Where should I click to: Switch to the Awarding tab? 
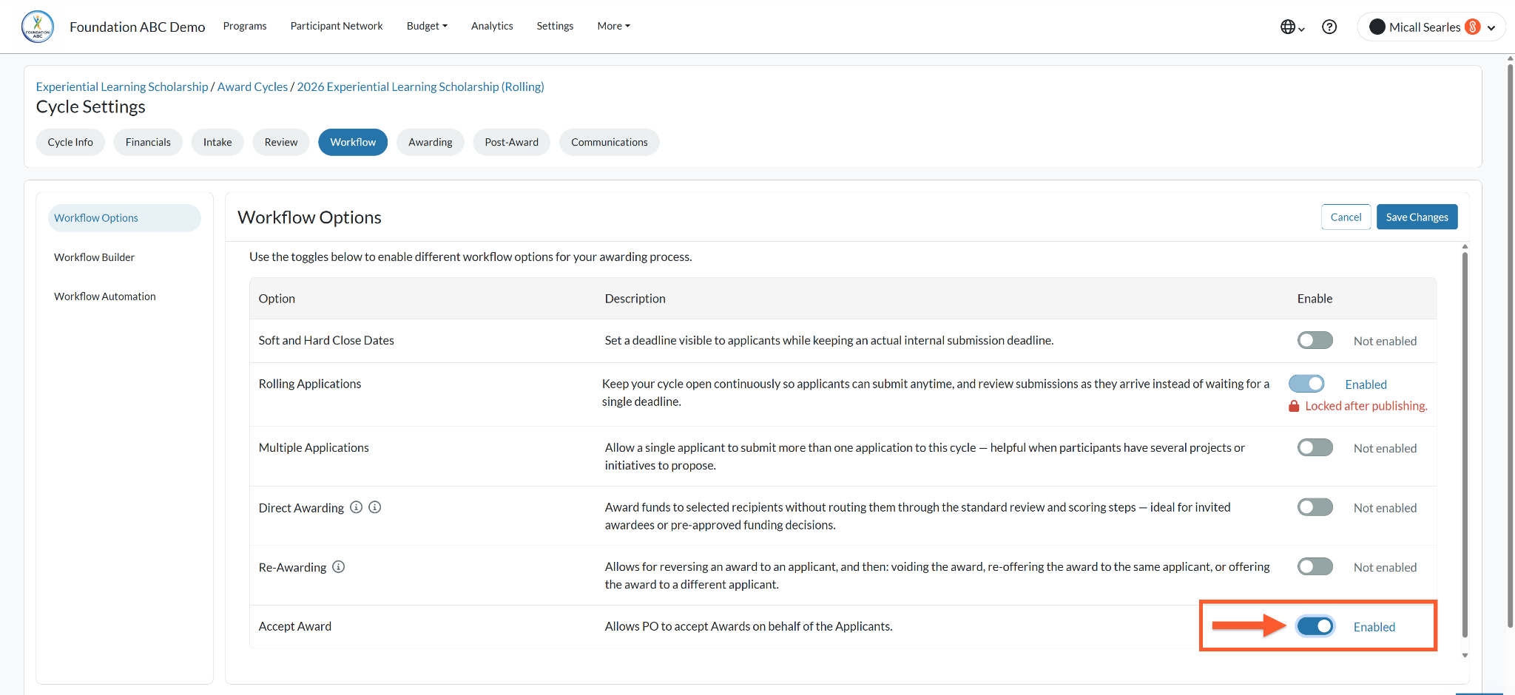pyautogui.click(x=431, y=142)
